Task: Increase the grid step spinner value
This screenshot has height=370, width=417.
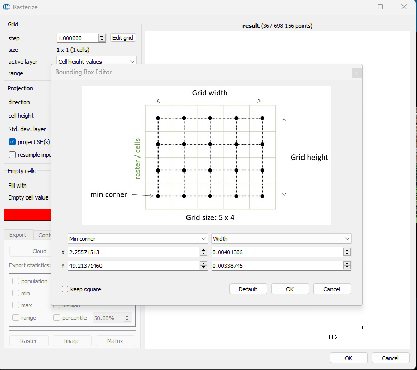Action: pyautogui.click(x=102, y=36)
